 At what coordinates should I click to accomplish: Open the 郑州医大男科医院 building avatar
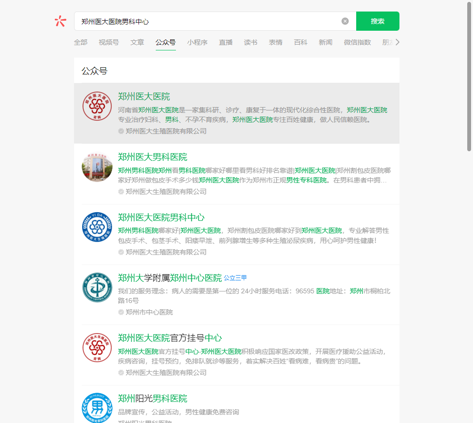(97, 167)
